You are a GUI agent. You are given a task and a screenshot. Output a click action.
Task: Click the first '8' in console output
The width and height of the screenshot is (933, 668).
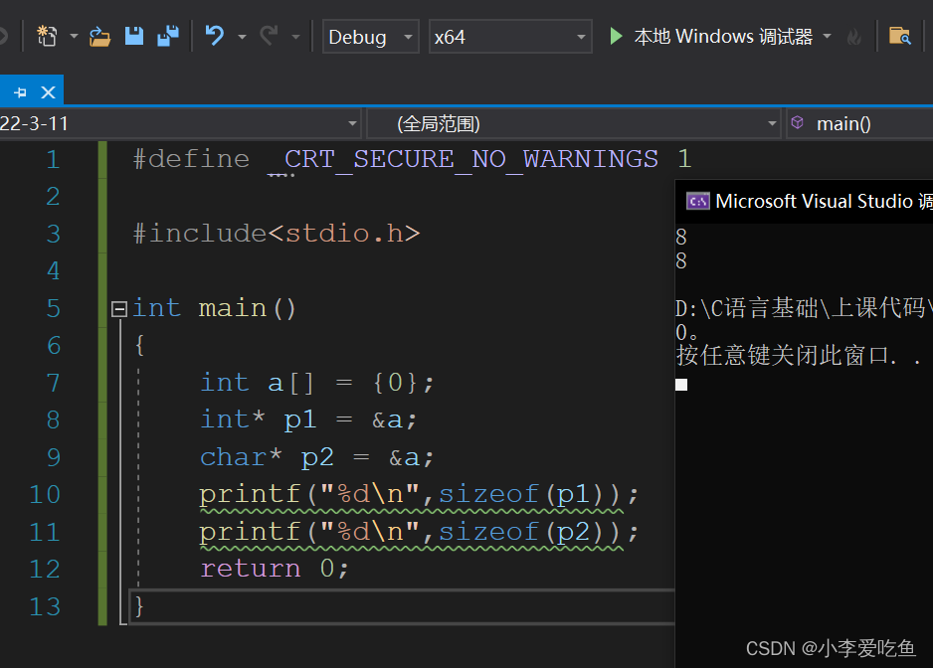click(681, 237)
